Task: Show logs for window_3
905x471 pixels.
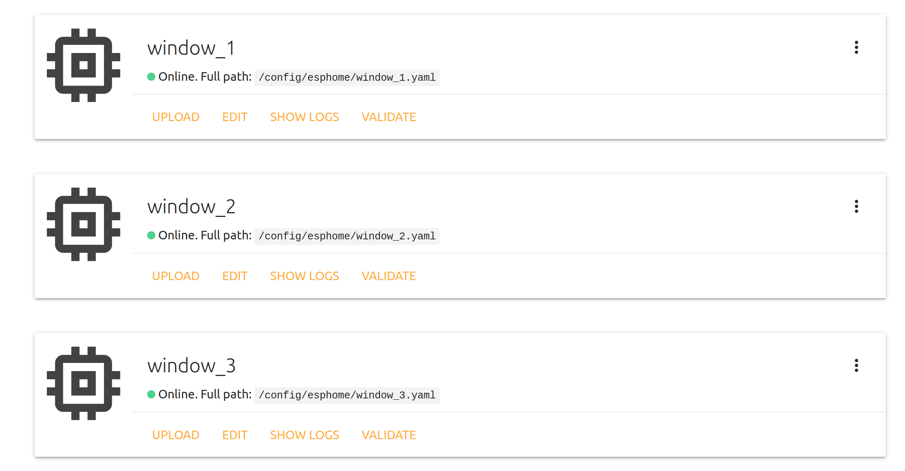Action: [x=305, y=435]
